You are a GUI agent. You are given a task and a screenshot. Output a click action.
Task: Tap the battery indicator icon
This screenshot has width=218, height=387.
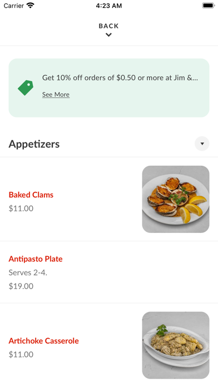[209, 6]
